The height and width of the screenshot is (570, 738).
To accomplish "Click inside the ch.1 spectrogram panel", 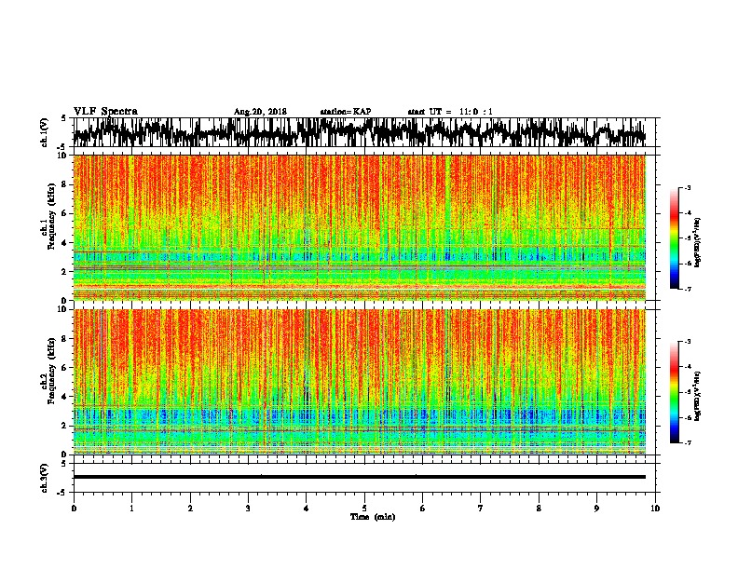I will coord(359,227).
